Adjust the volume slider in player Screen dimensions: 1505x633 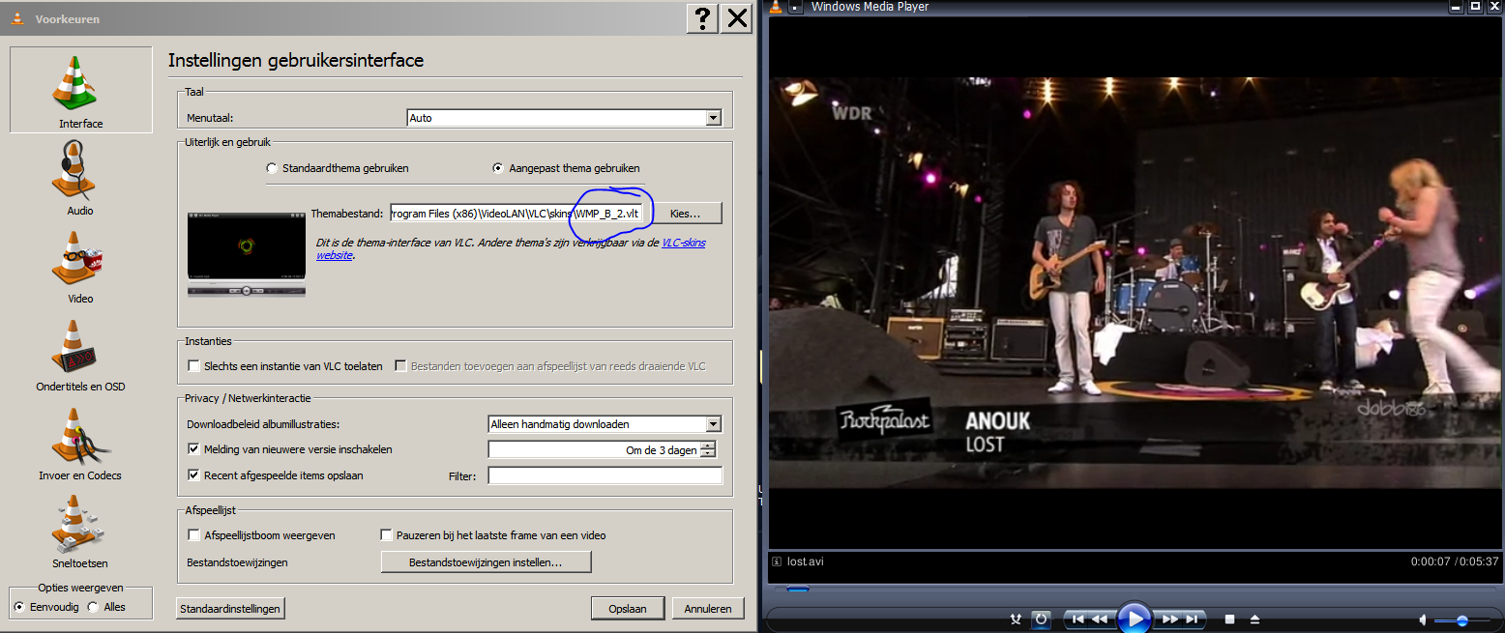click(1461, 619)
